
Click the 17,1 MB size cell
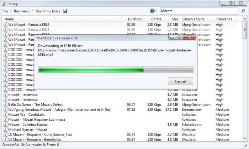pyautogui.click(x=172, y=110)
